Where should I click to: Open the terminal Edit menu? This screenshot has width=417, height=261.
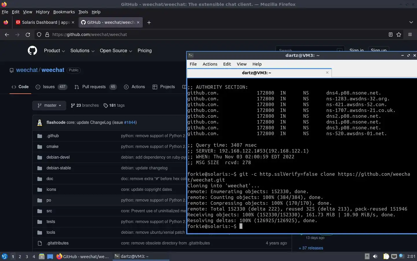tap(227, 64)
